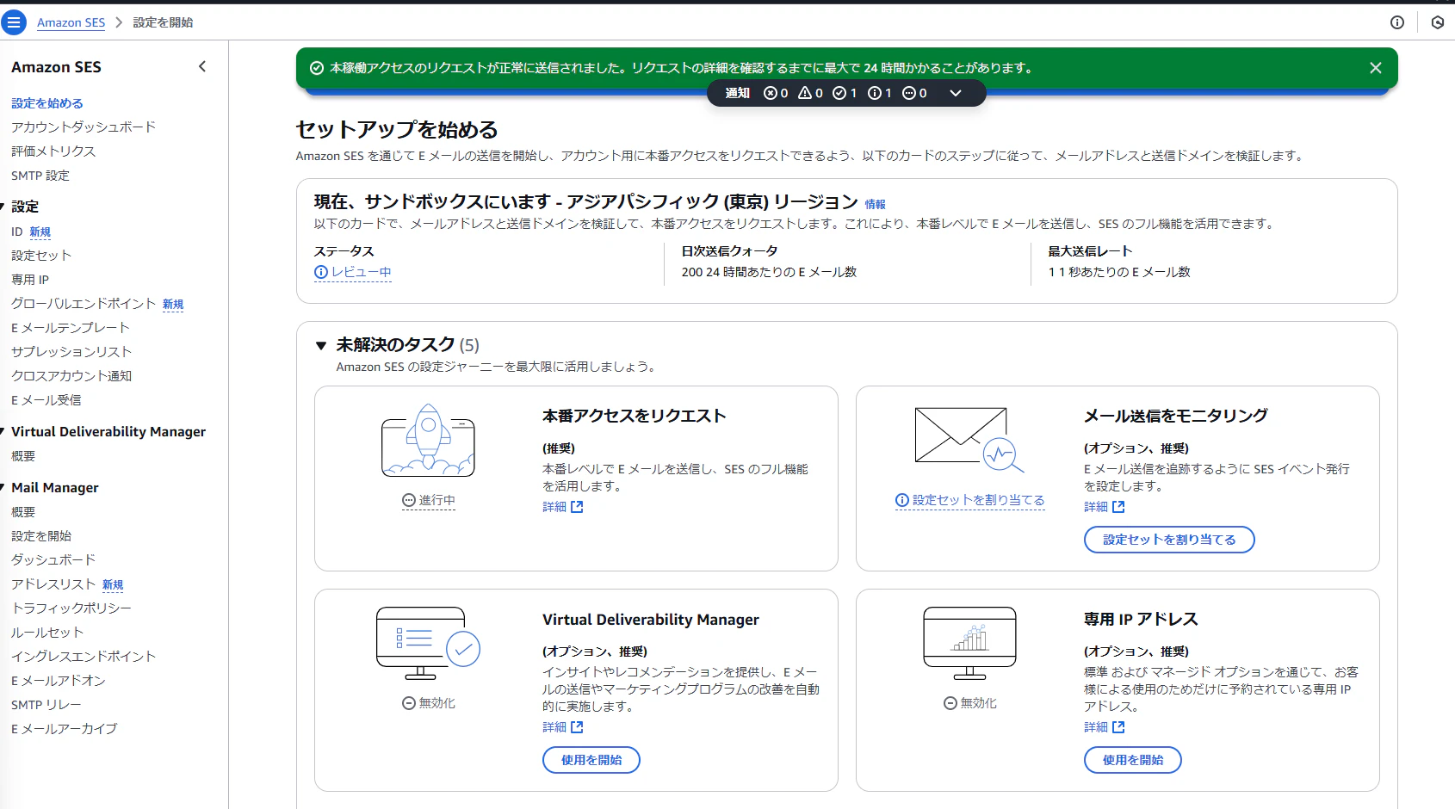The height and width of the screenshot is (809, 1455).
Task: Open 設定セット in the sidebar
Action: click(41, 256)
